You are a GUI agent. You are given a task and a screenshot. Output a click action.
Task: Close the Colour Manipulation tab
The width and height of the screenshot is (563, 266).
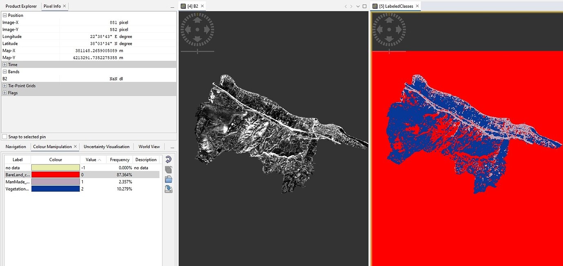click(75, 146)
